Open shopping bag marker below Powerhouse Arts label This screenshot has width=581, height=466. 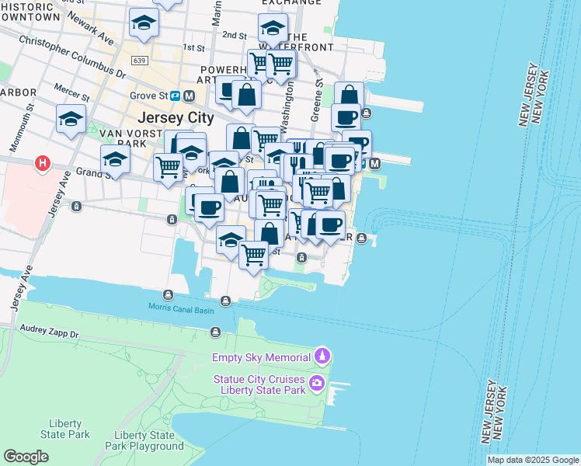pyautogui.click(x=247, y=96)
